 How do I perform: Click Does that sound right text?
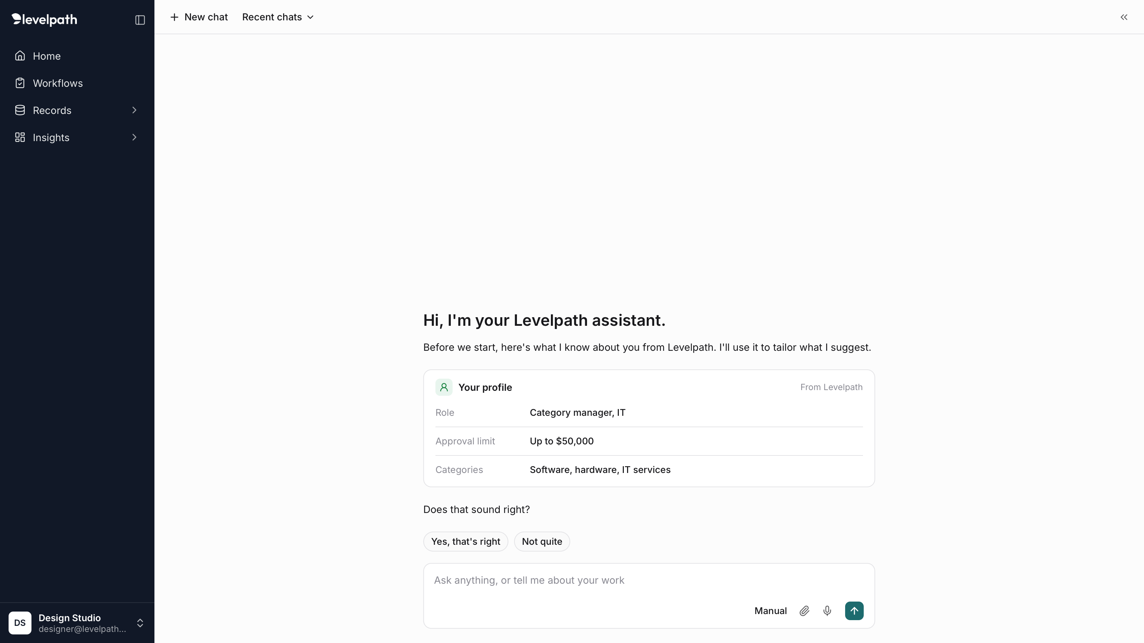(x=476, y=509)
